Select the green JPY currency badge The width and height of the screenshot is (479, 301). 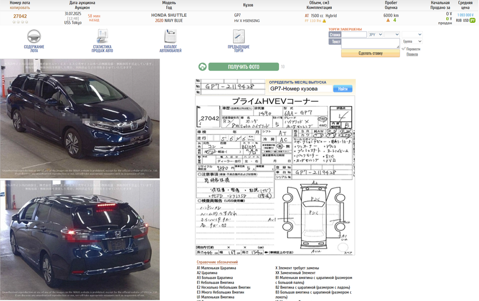(x=473, y=20)
